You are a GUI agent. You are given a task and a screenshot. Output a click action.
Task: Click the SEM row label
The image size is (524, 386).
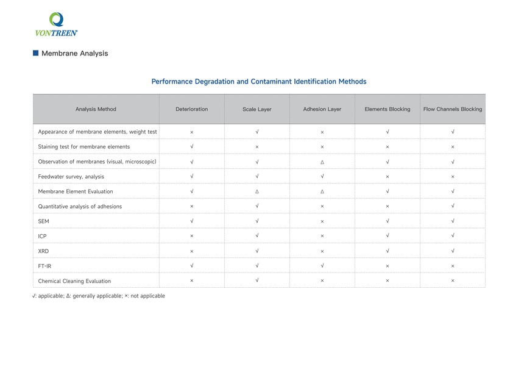(44, 221)
